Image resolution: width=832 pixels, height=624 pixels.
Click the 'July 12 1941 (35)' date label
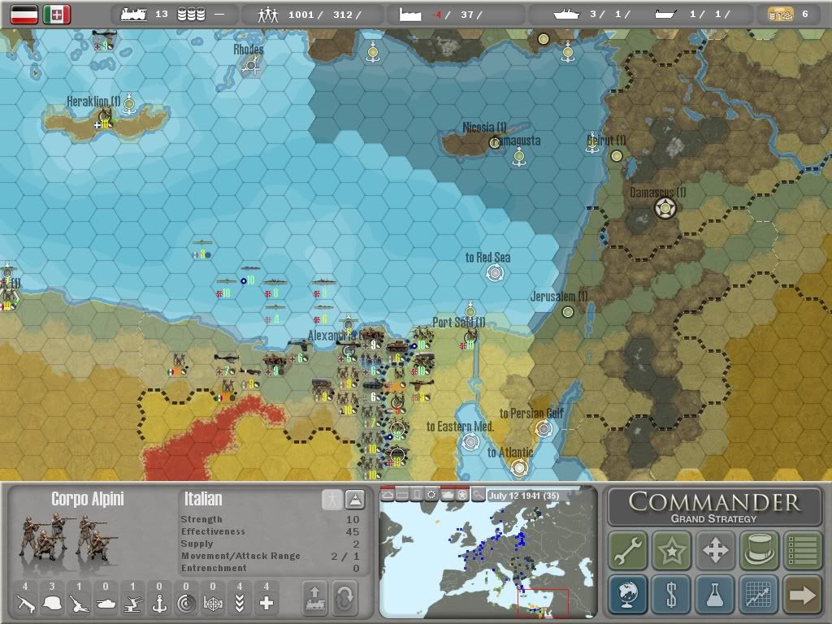tap(524, 496)
